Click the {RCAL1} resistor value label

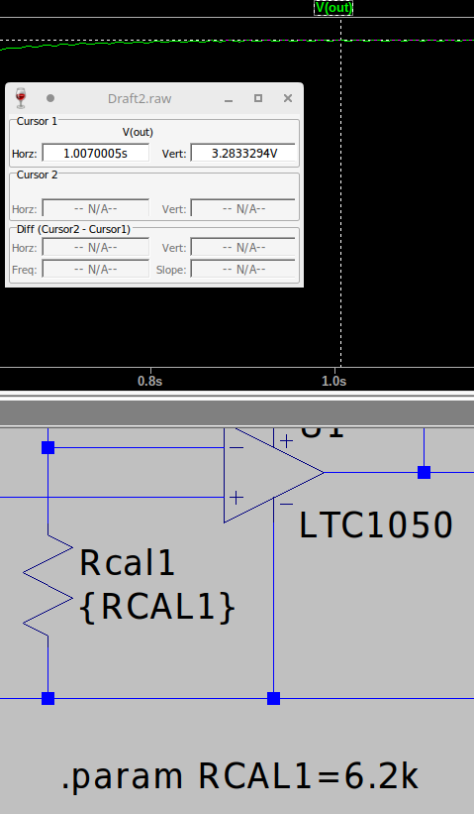point(157,607)
